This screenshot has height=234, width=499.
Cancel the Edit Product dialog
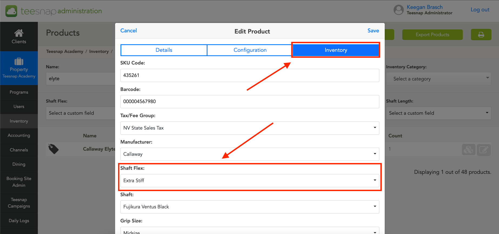point(129,31)
